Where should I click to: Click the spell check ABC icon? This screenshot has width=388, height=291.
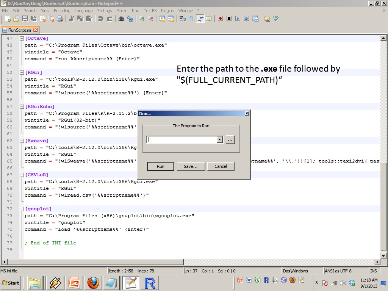click(276, 19)
